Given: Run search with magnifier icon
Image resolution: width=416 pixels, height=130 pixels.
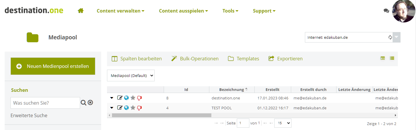Looking at the screenshot, I should tap(83, 103).
